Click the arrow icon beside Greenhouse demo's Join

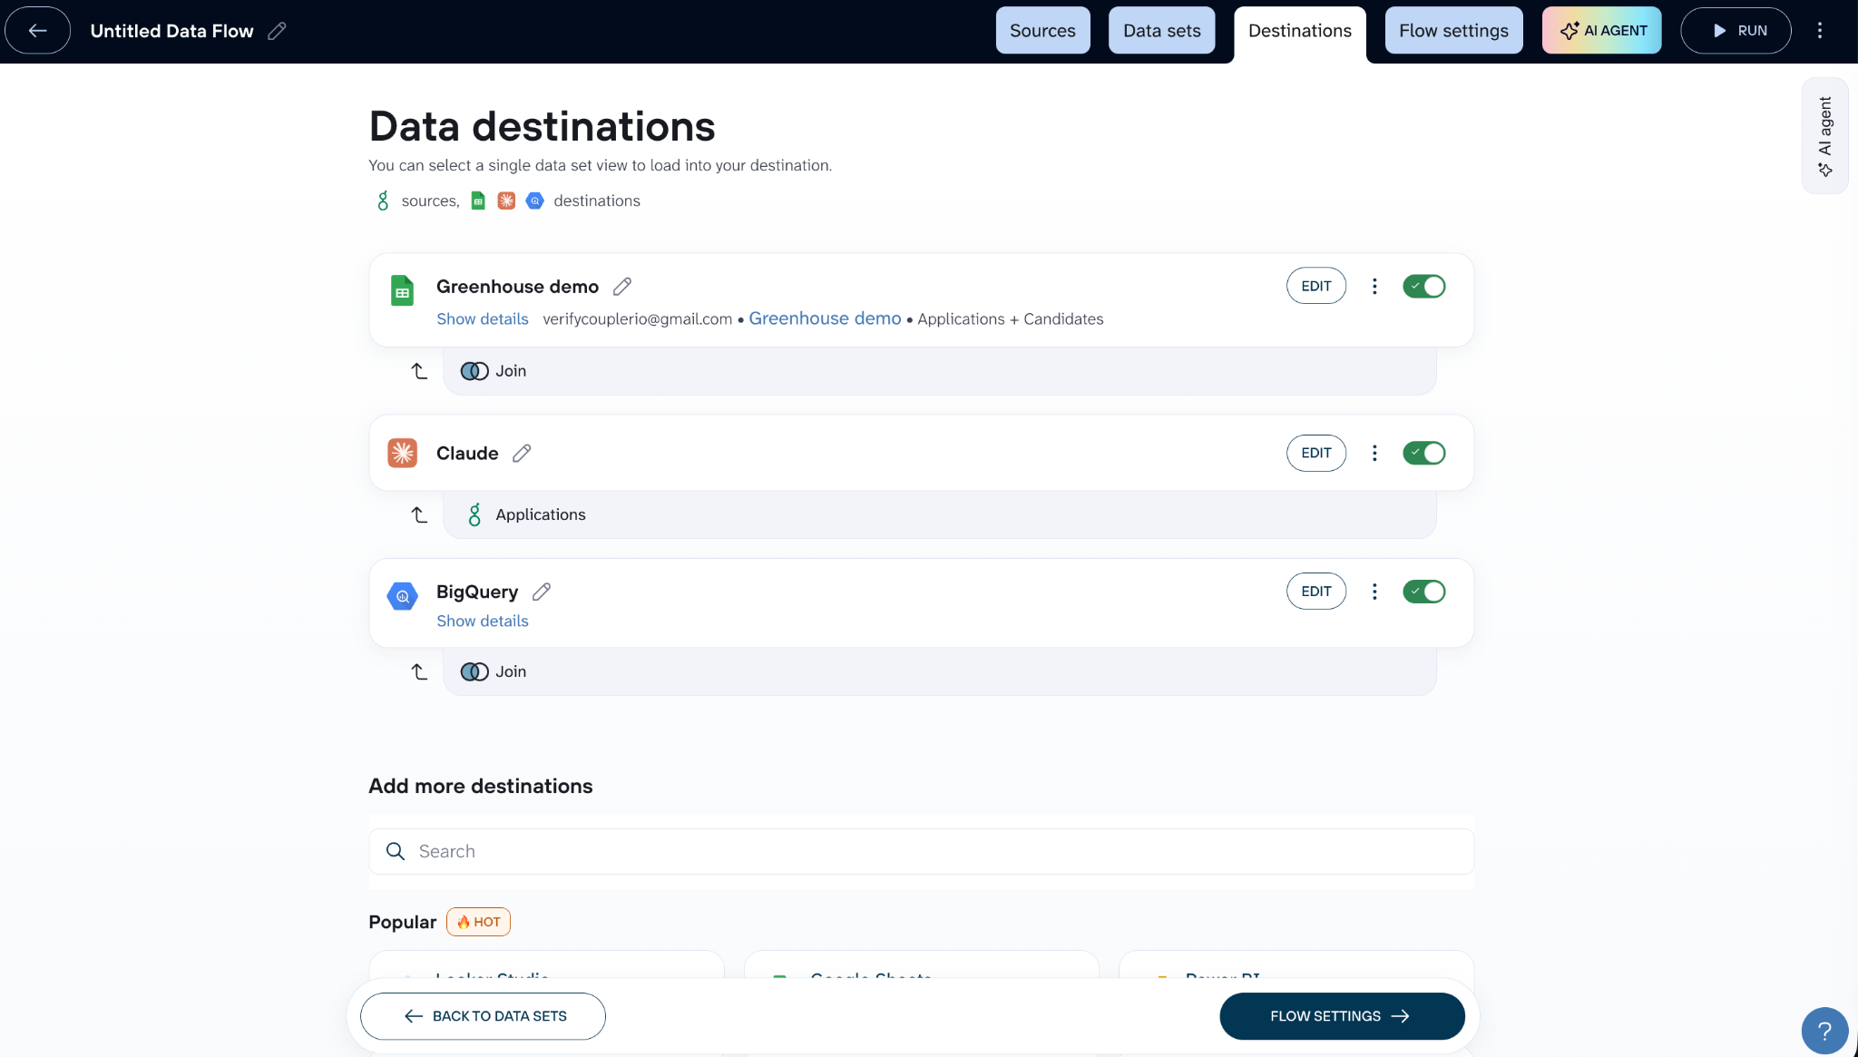point(419,371)
